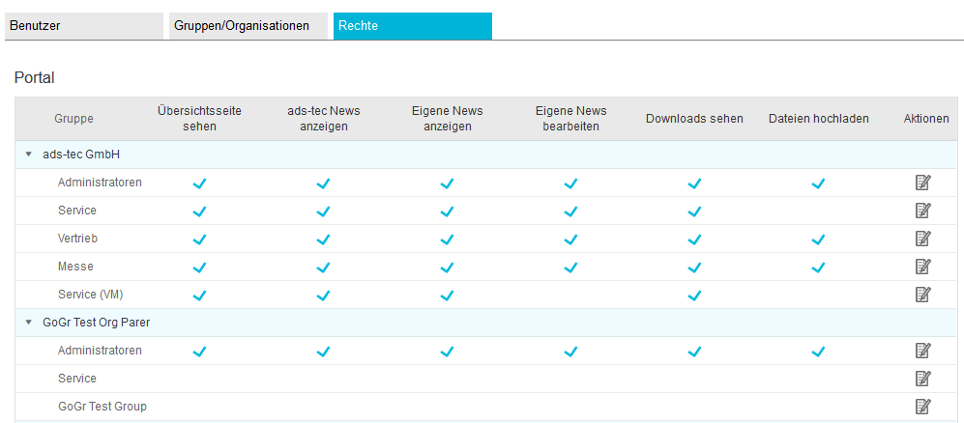Click edit icon in Vertrieb row
The height and width of the screenshot is (423, 964).
click(922, 239)
